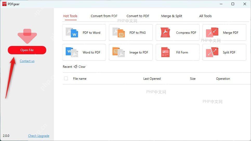Image resolution: width=251 pixels, height=141 pixels.
Task: Click the Merge PDF icon
Action: tap(212, 32)
